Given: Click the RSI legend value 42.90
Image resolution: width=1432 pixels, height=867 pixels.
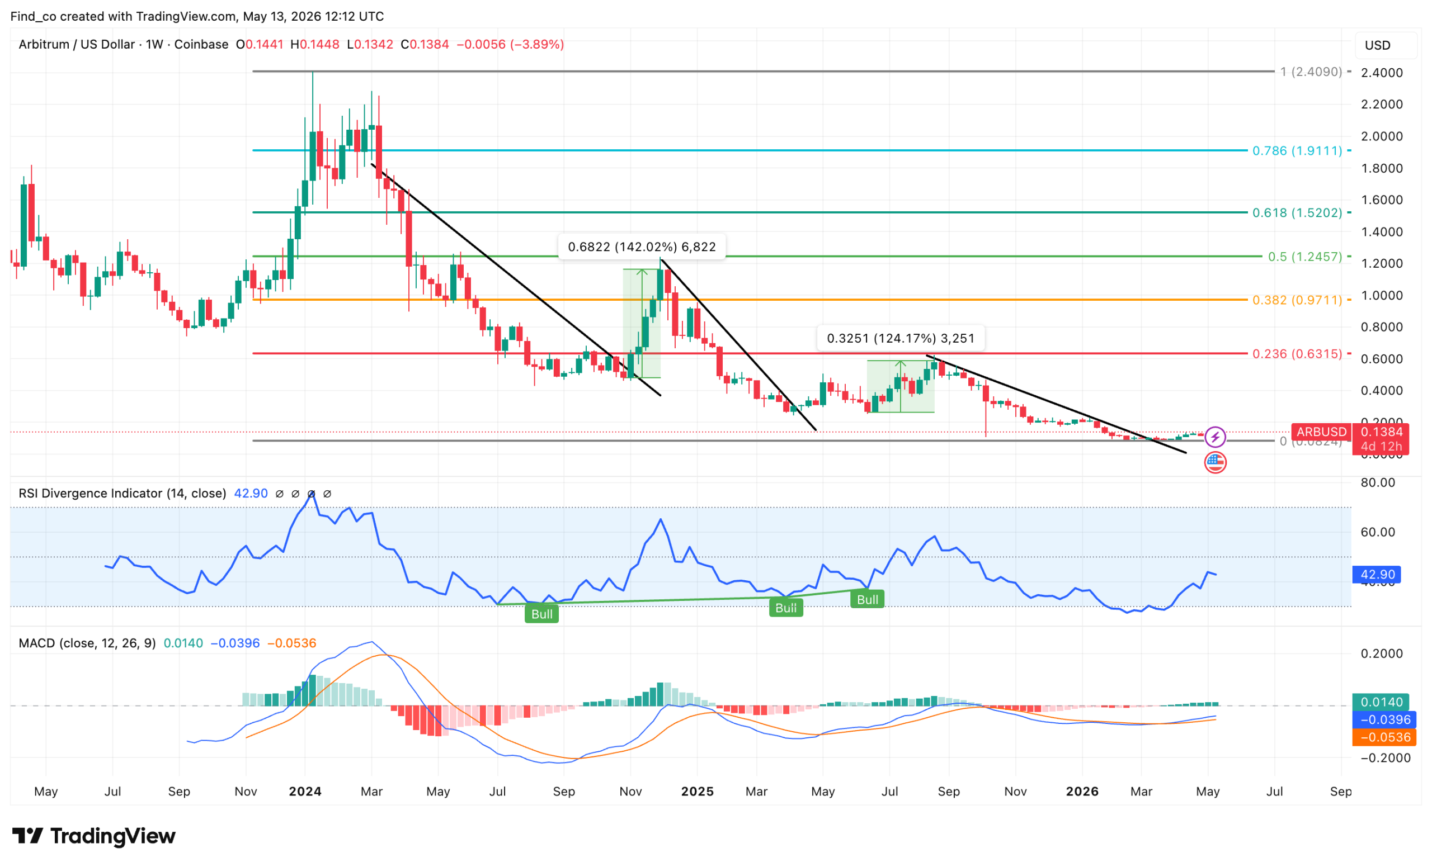Looking at the screenshot, I should click(251, 493).
